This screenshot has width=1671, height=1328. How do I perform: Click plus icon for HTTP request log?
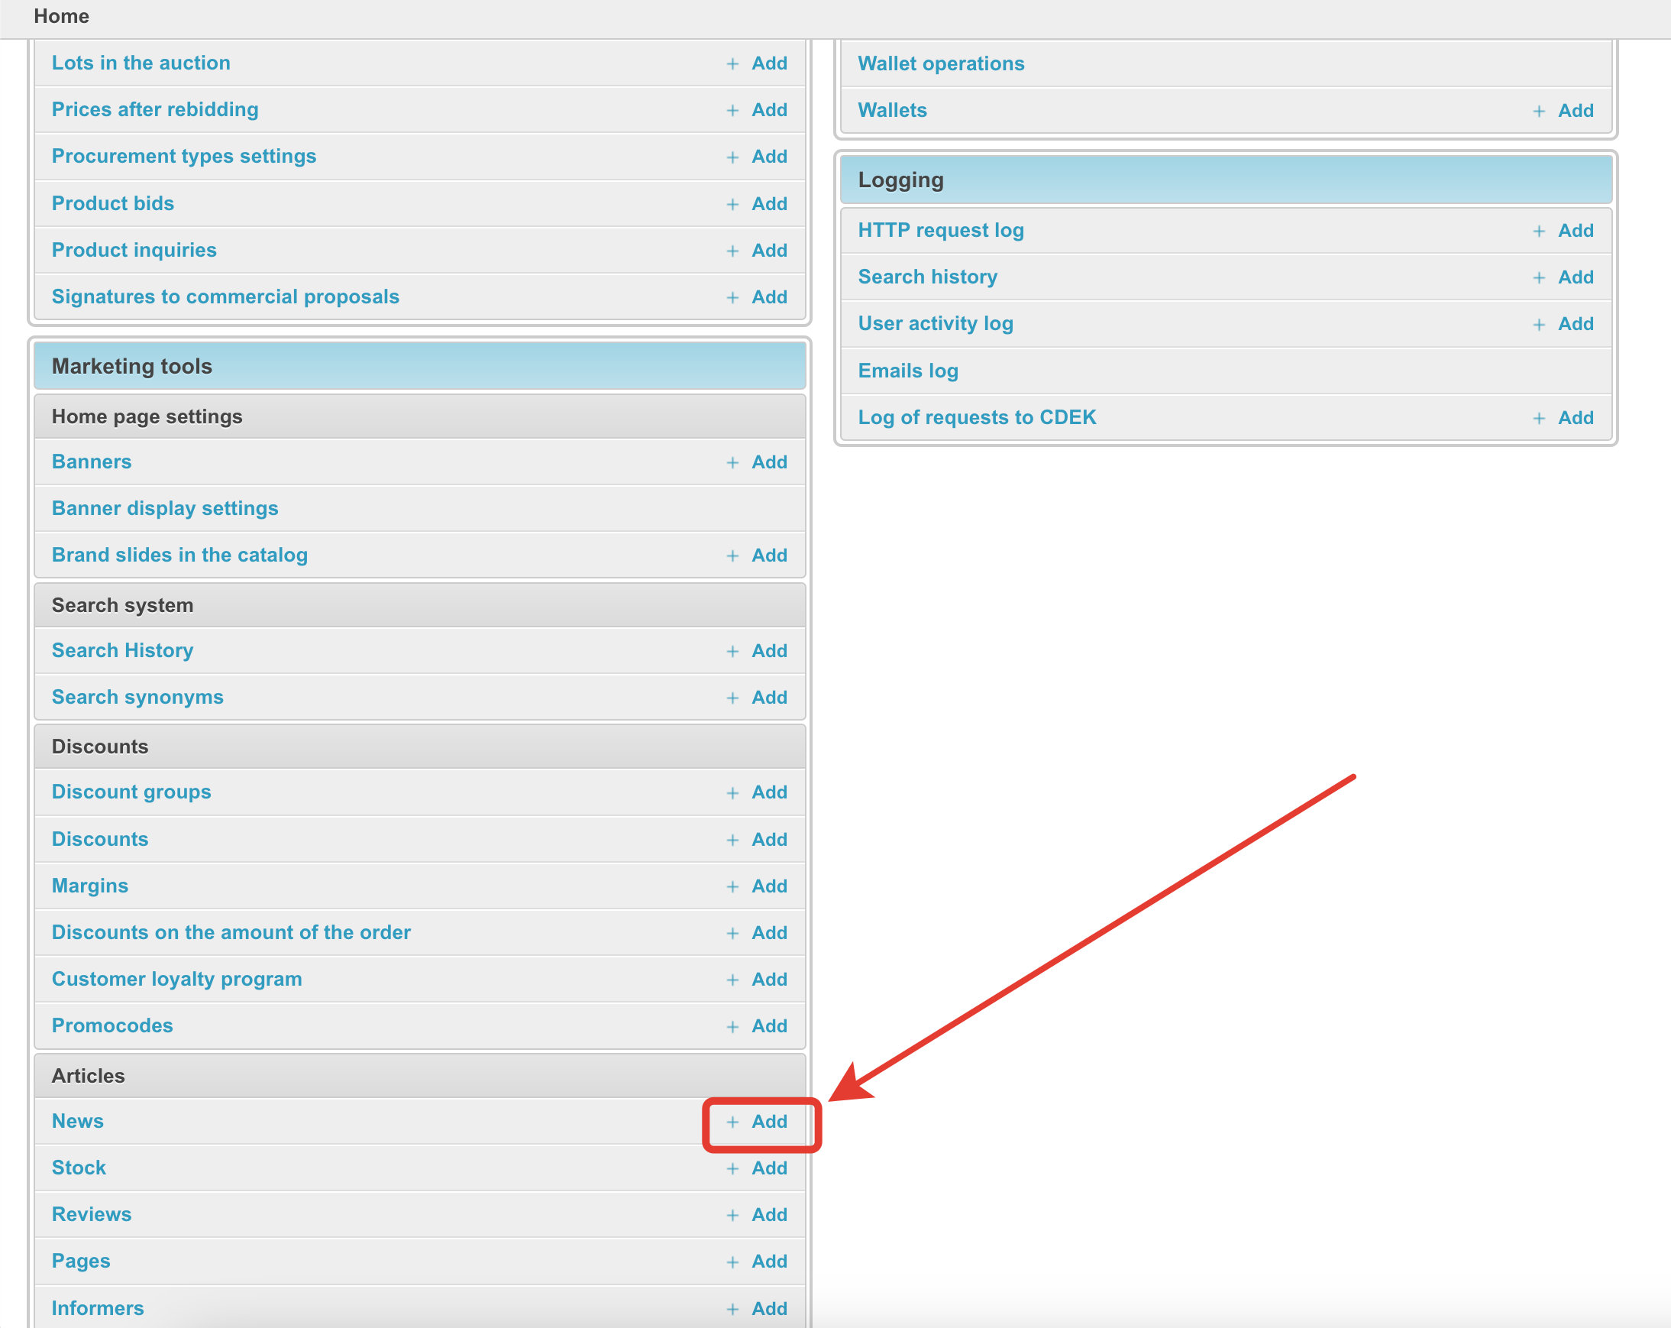pos(1538,231)
